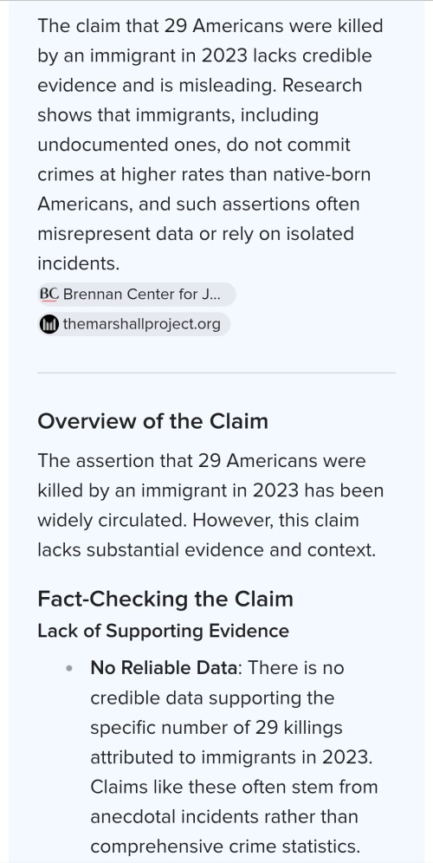This screenshot has height=863, width=433.
Task: Click the bullet dot before No Reliable Data
Action: click(69, 668)
